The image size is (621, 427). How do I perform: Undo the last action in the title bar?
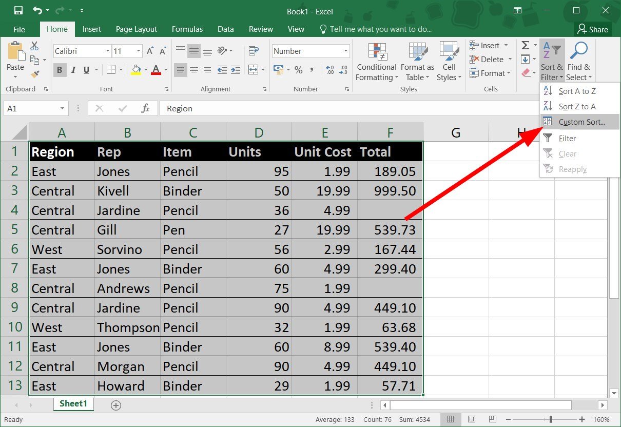(37, 10)
